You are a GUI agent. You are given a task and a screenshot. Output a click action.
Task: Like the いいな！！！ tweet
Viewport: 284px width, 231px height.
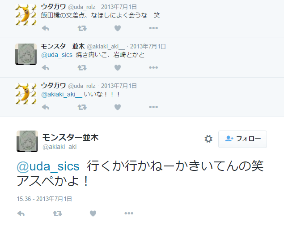coord(118,107)
